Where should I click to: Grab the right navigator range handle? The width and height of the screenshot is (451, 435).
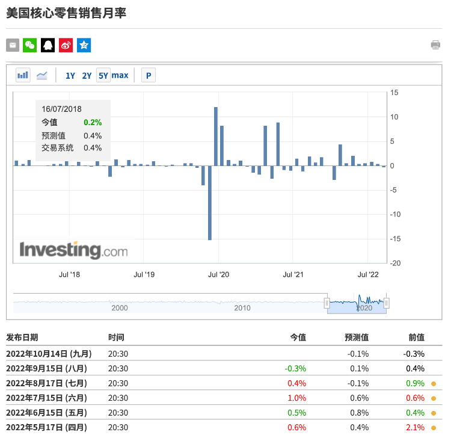(x=387, y=303)
